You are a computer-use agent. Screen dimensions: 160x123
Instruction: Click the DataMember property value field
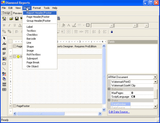(142, 104)
